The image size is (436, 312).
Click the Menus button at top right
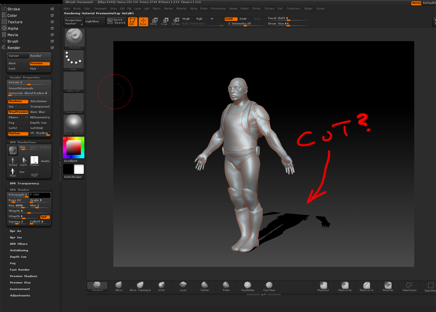click(416, 3)
